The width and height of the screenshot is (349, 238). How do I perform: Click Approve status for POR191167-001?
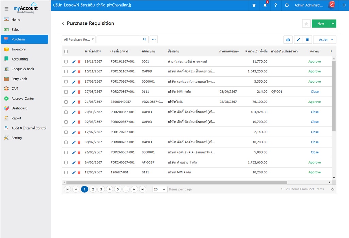pos(315,61)
